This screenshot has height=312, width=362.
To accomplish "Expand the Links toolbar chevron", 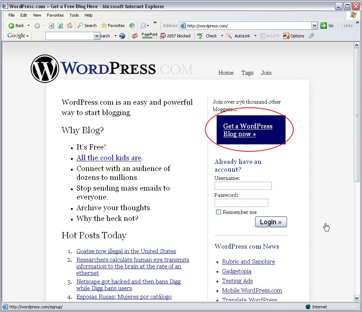I will coord(358,23).
